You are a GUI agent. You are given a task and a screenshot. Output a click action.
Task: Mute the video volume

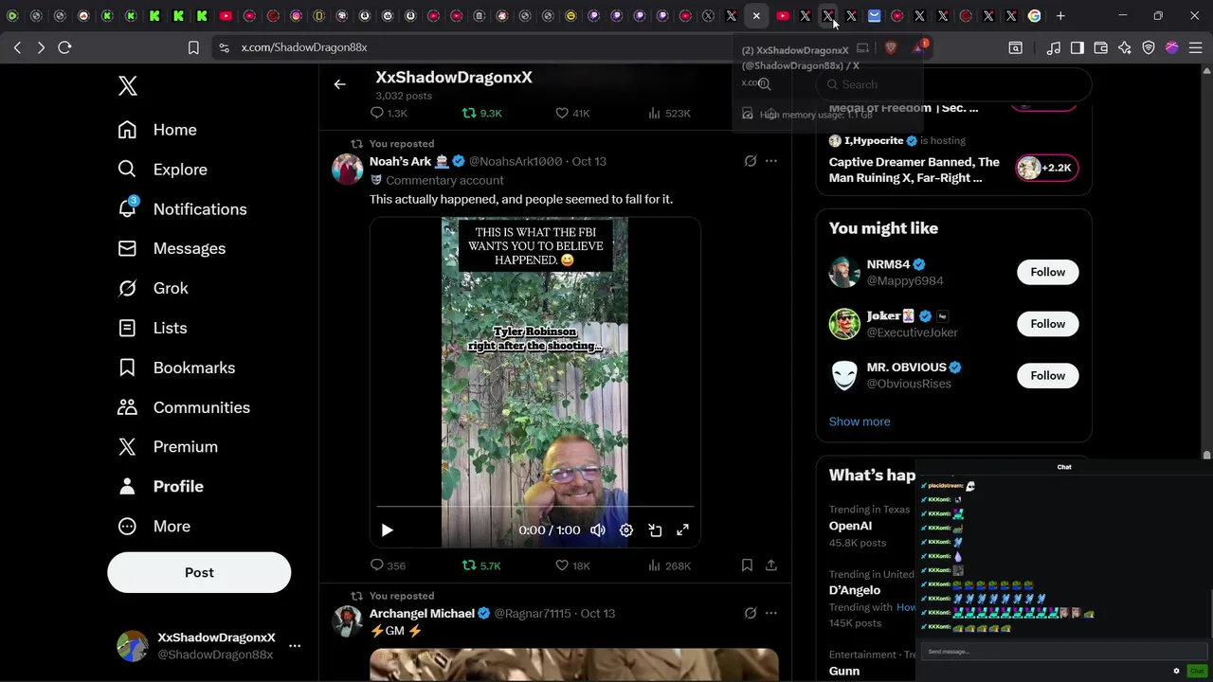pyautogui.click(x=598, y=530)
